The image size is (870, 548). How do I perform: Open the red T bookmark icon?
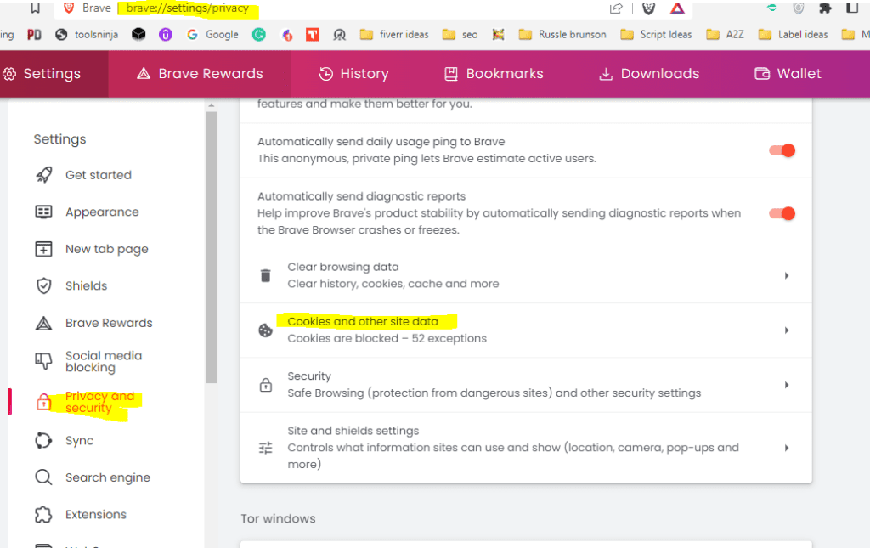313,35
